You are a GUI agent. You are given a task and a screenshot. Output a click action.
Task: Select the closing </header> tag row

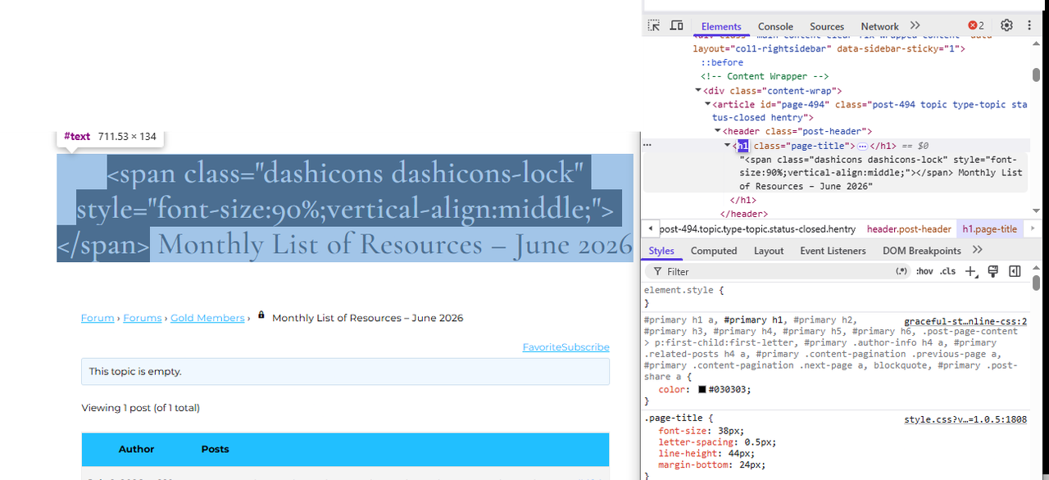[x=743, y=215]
